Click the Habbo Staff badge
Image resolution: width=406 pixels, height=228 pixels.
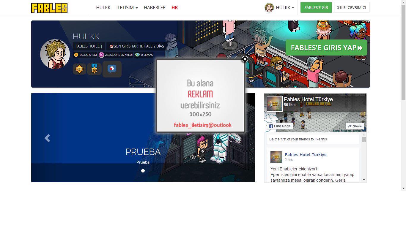(x=79, y=69)
